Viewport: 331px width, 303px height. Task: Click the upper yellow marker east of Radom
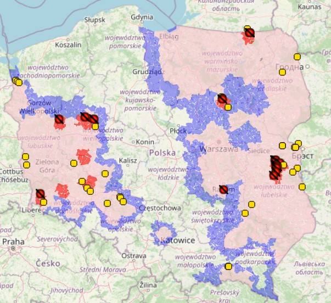[251, 204]
